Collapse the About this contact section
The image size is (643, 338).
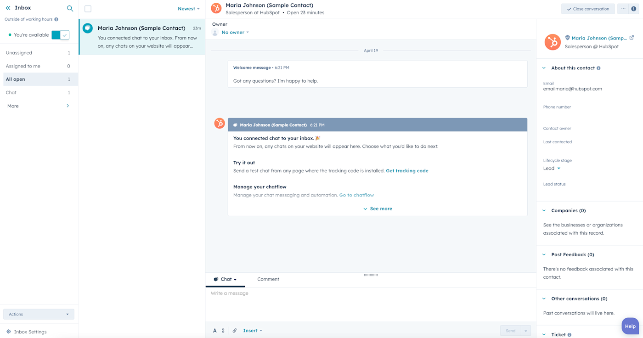(544, 68)
